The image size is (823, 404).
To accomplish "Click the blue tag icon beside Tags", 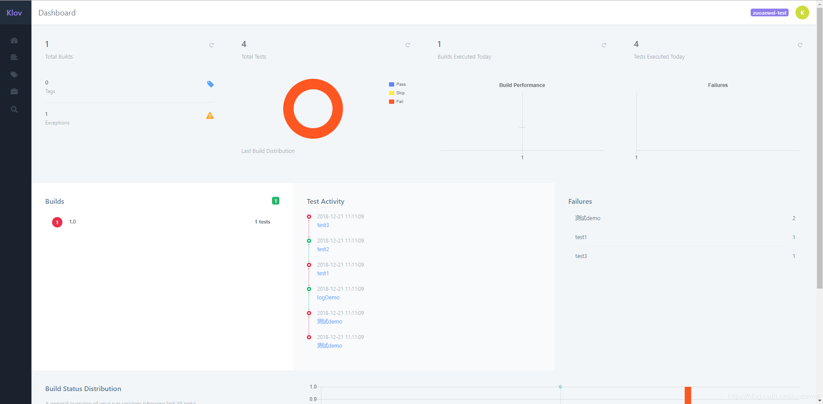I will click(x=210, y=84).
